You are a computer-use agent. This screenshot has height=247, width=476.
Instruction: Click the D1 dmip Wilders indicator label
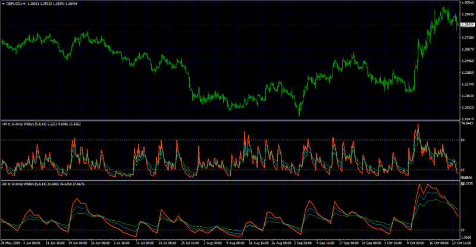pos(43,184)
